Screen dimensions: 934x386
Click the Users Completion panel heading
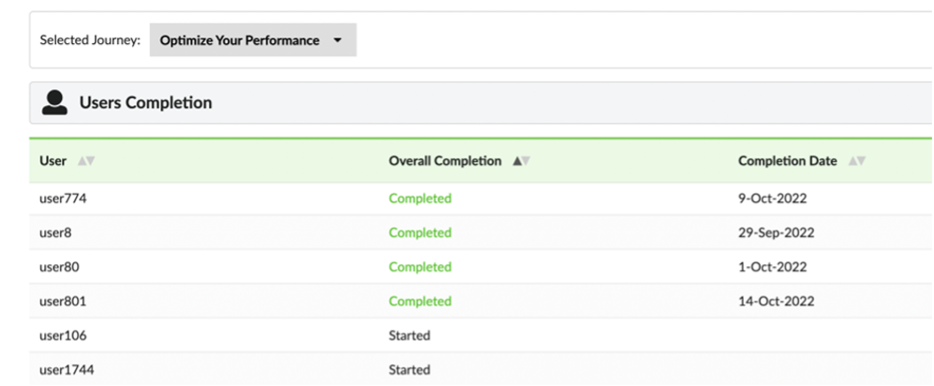[145, 102]
